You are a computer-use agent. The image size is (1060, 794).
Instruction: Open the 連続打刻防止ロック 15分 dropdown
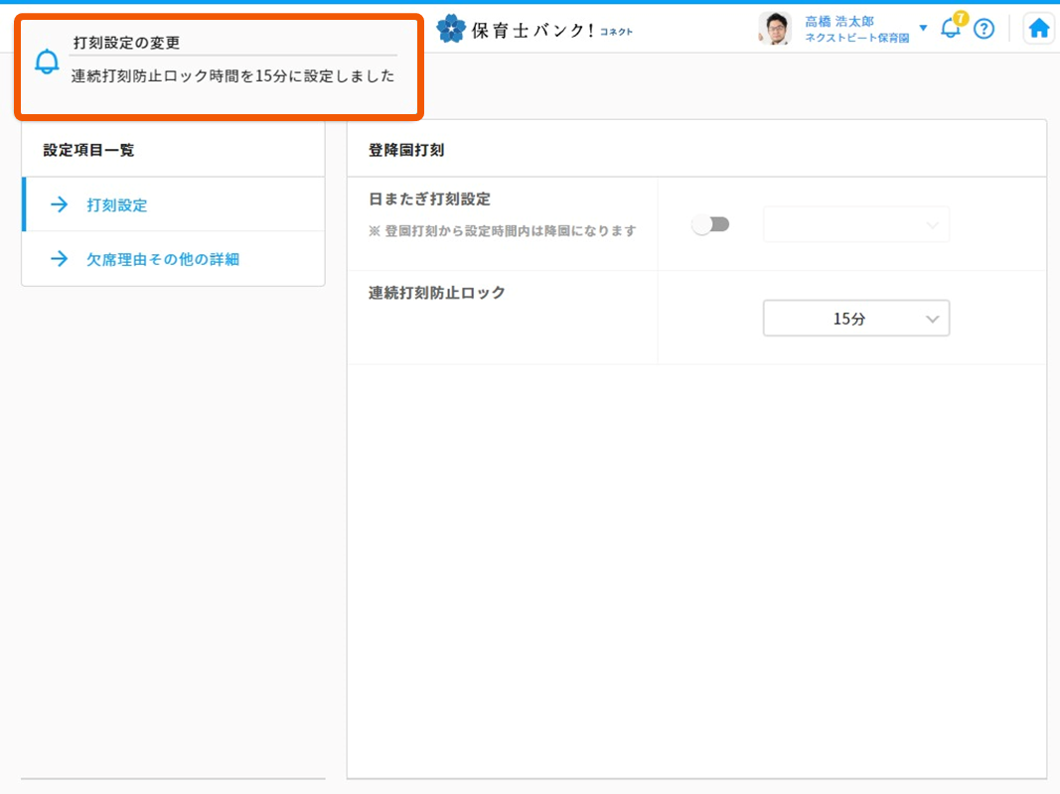pyautogui.click(x=855, y=319)
